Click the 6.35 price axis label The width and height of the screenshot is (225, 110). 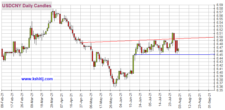pyautogui.click(x=219, y=90)
